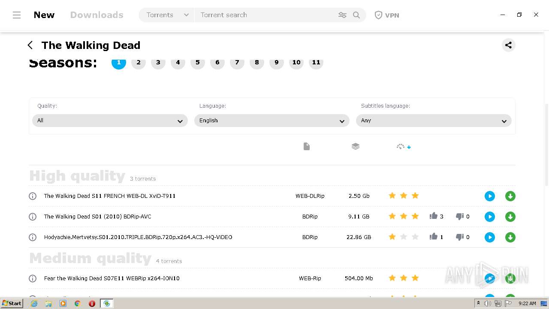The width and height of the screenshot is (549, 309).
Task: Show info for Fear the Walking Dead S07E11
Action: pyautogui.click(x=33, y=279)
